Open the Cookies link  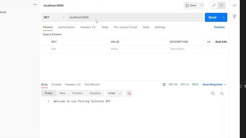pyautogui.click(x=219, y=27)
